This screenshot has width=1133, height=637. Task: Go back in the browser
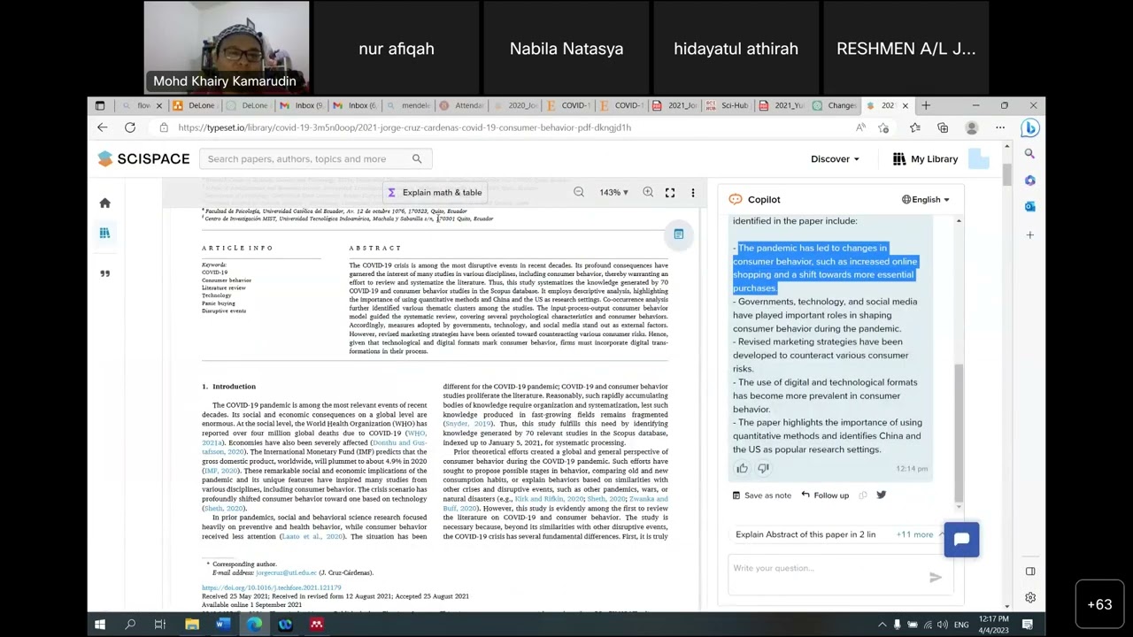pyautogui.click(x=103, y=127)
